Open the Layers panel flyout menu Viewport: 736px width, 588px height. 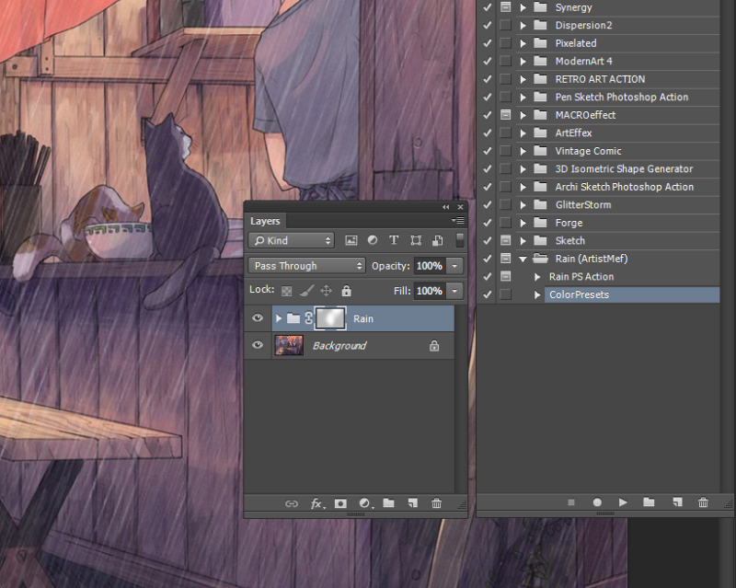(458, 220)
